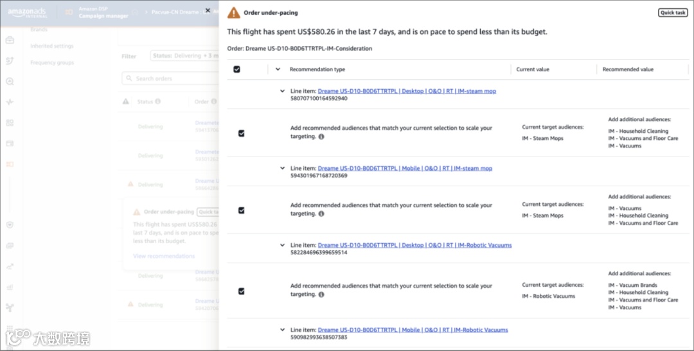This screenshot has width=694, height=351.
Task: Click IM - Vacuum Brands recommended audience
Action: tap(632, 285)
